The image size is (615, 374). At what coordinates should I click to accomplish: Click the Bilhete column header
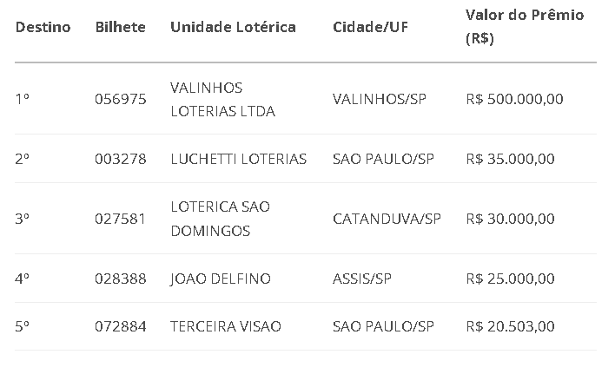[121, 27]
